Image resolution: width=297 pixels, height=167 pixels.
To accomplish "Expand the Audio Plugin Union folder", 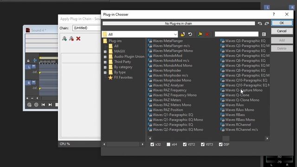I will (105, 57).
